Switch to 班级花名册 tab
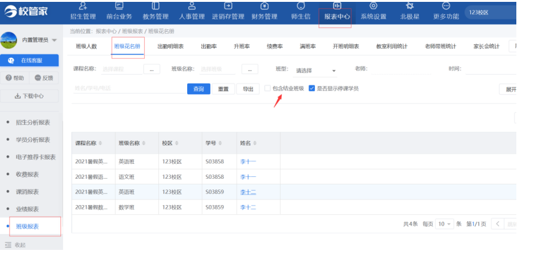Image resolution: width=555 pixels, height=253 pixels. (127, 46)
